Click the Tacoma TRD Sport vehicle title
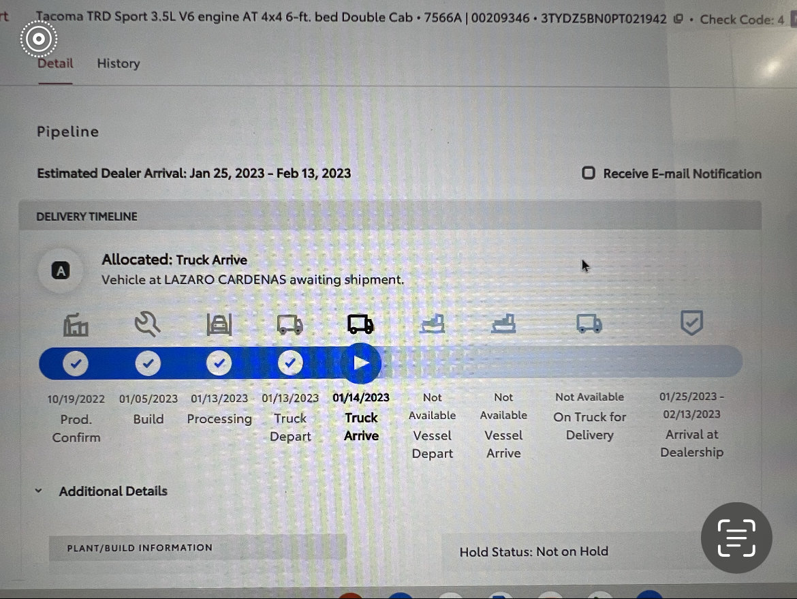Viewport: 797px width, 599px height. [223, 17]
